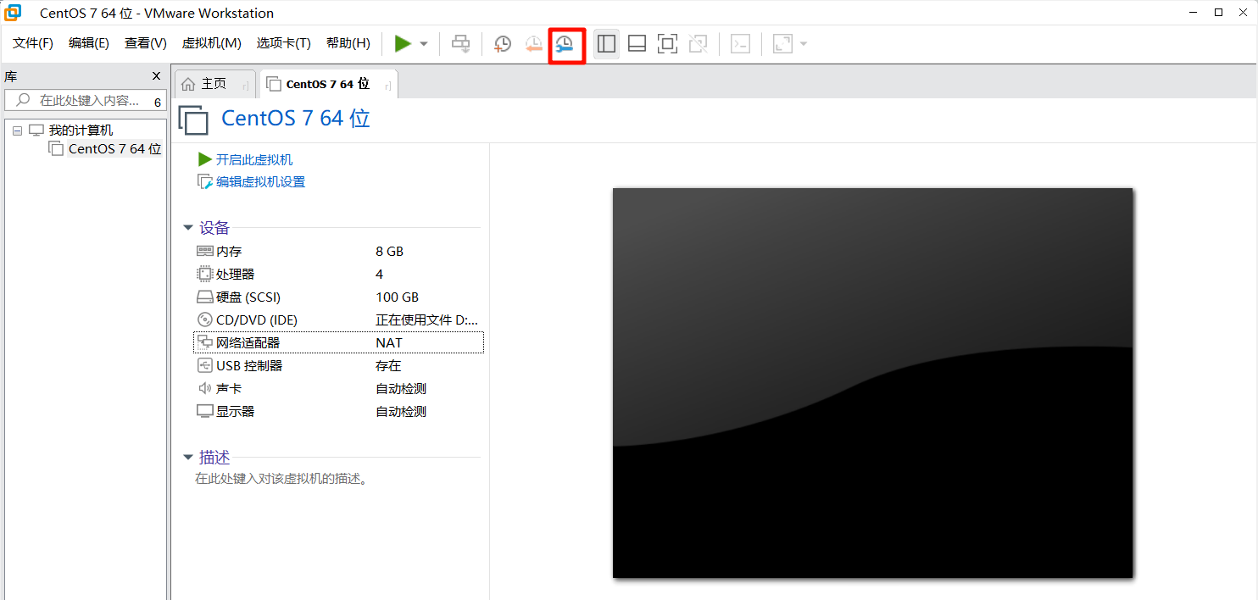Screen dimensions: 1258x600
Task: Click the VMware Workstation title bar icon
Action: [x=14, y=13]
